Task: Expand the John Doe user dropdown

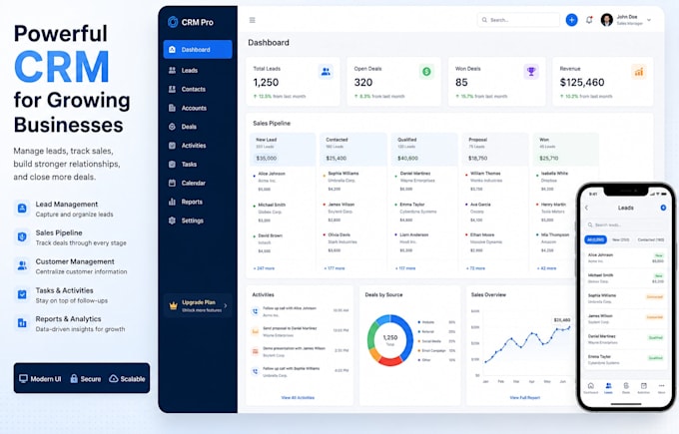Action: tap(649, 20)
